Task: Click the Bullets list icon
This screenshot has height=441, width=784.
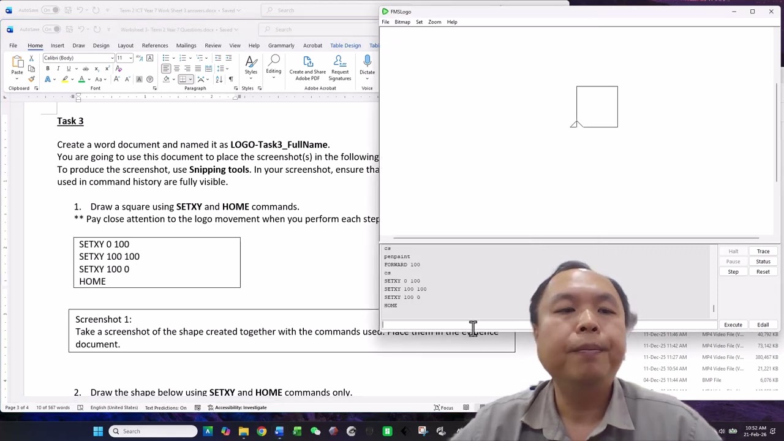Action: click(x=167, y=58)
